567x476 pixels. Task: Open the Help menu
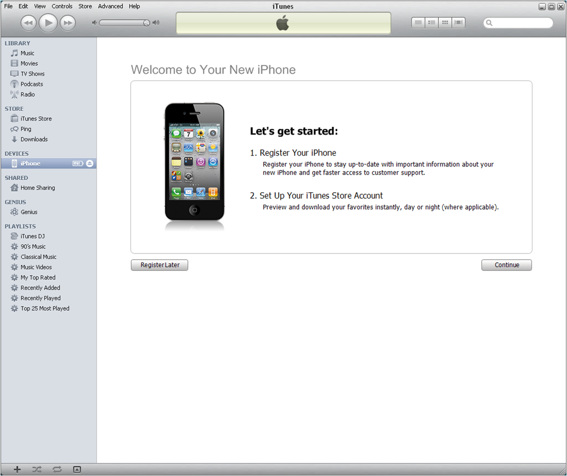tap(134, 6)
